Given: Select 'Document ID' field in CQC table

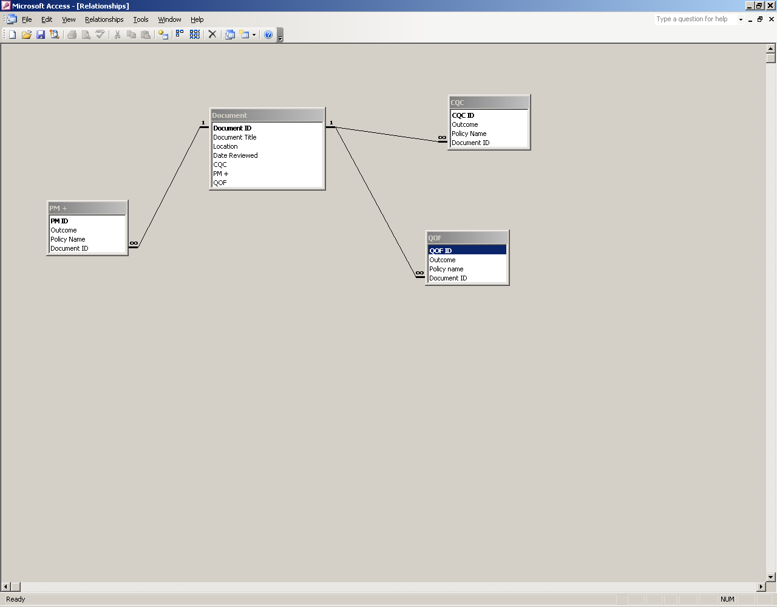Looking at the screenshot, I should coord(489,143).
